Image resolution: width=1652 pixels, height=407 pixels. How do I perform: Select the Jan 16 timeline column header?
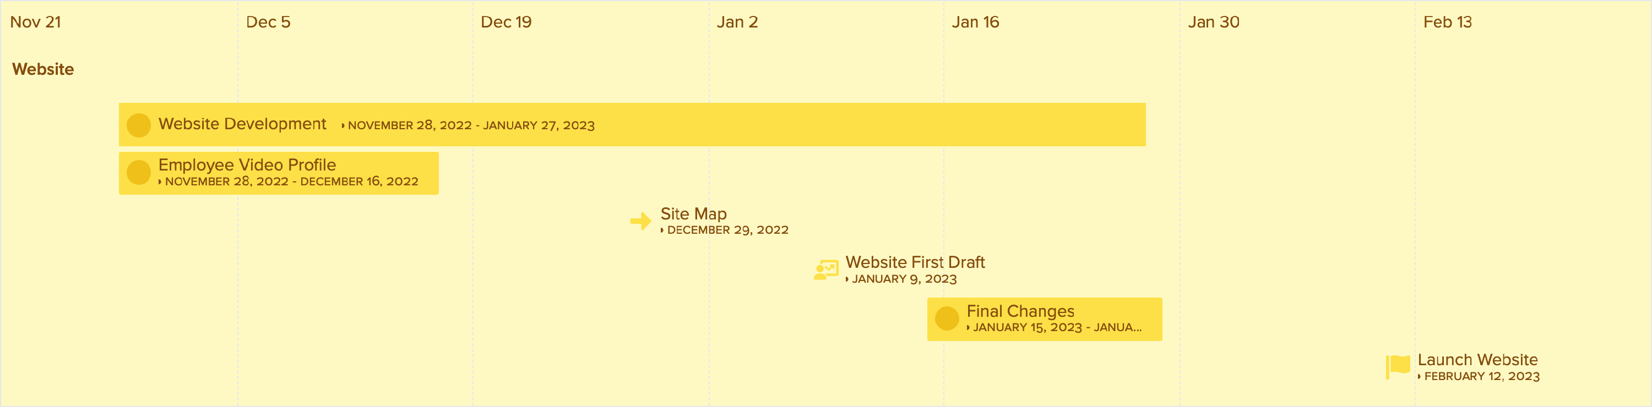click(x=975, y=22)
